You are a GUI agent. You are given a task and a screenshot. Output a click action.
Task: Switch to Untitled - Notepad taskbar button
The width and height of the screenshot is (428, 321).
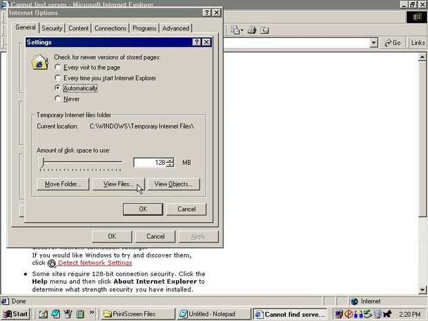coord(214,314)
